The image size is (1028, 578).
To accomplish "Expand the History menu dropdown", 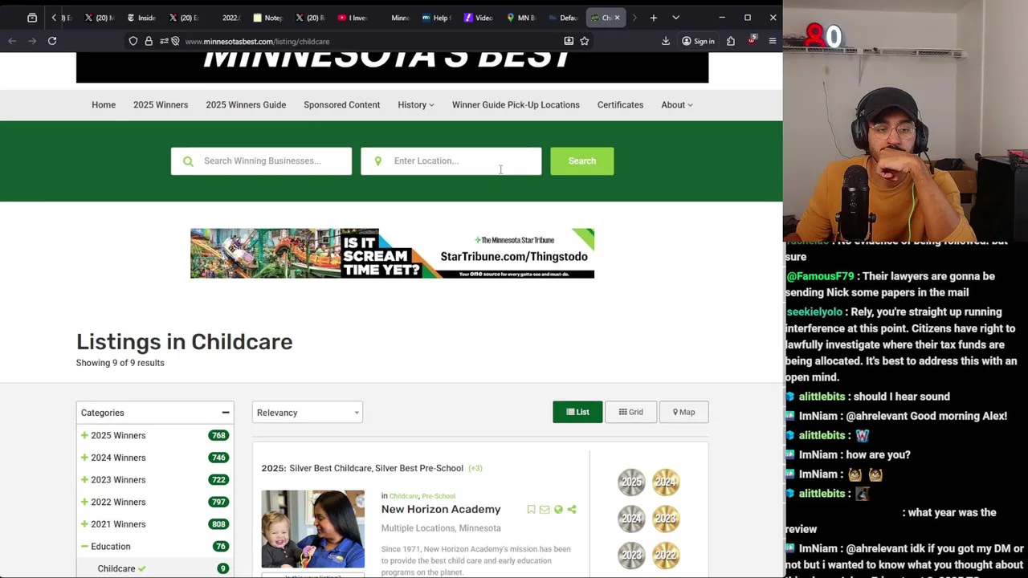I will pyautogui.click(x=415, y=105).
